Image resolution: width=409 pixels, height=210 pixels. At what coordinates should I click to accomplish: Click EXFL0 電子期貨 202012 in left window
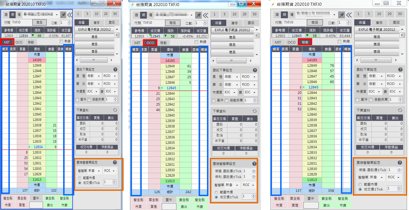coord(94,29)
